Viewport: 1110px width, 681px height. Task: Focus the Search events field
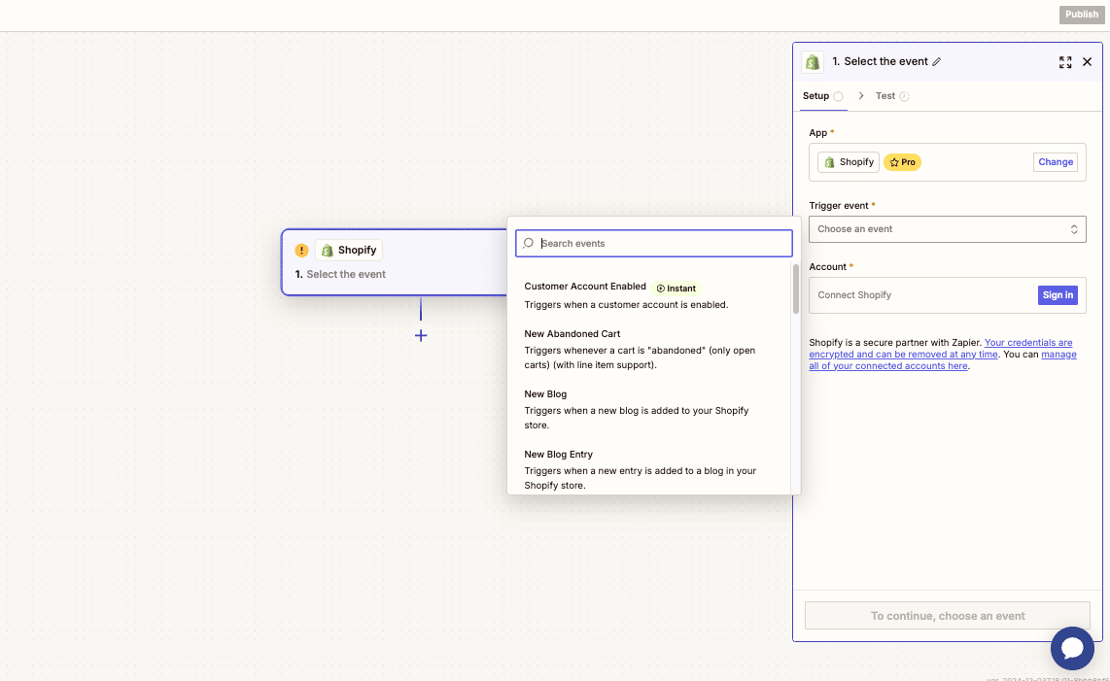click(x=653, y=244)
